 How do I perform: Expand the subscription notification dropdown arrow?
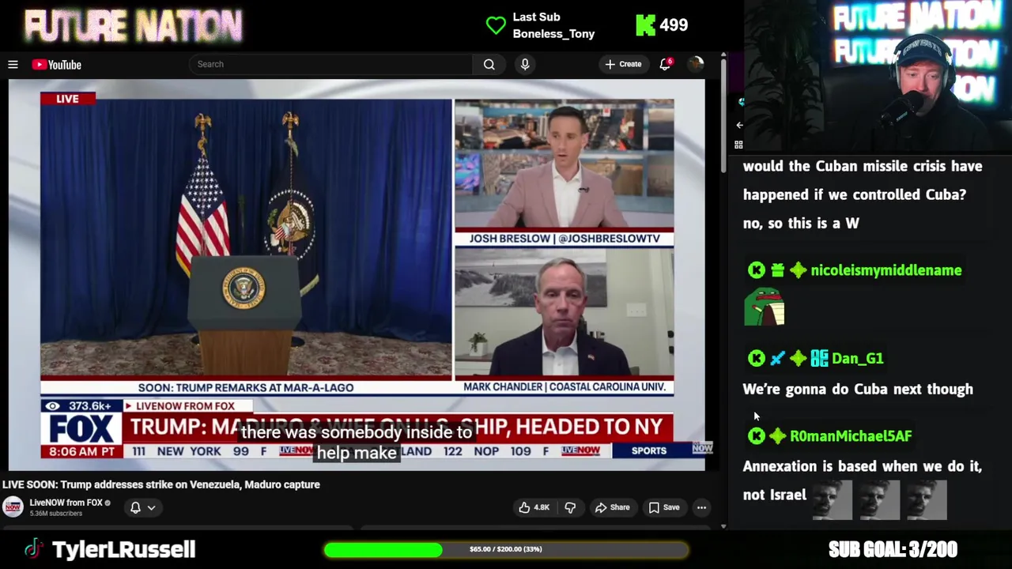coord(151,507)
